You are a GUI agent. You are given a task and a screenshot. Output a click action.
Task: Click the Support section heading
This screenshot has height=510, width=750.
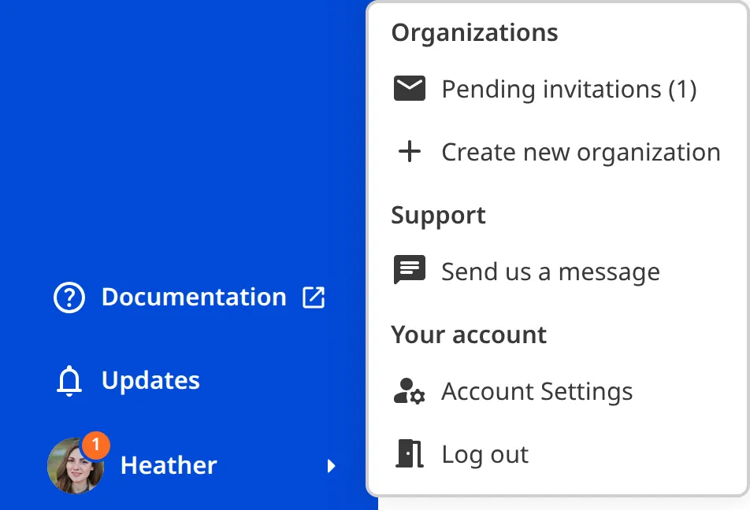[438, 215]
